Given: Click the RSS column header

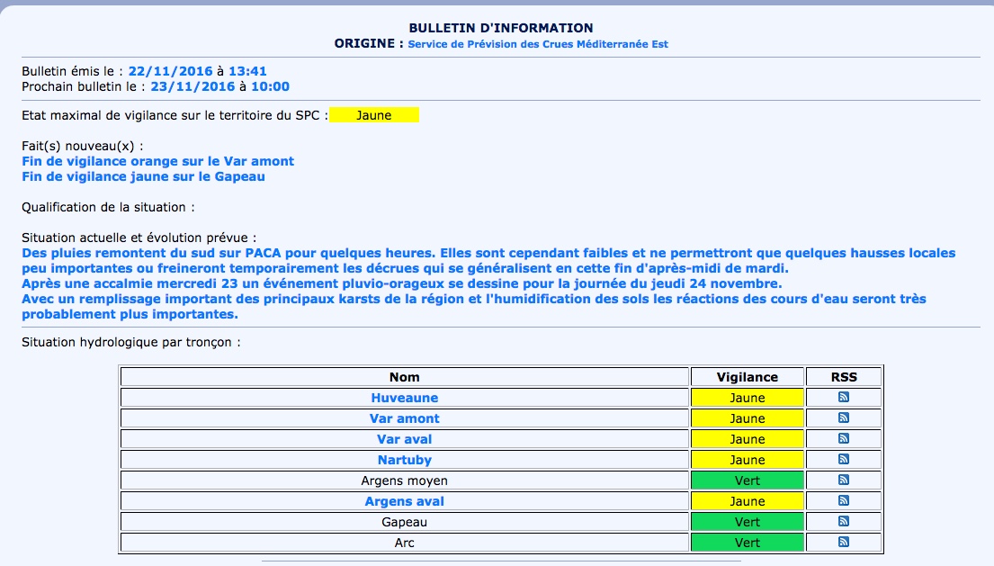Looking at the screenshot, I should pyautogui.click(x=844, y=377).
